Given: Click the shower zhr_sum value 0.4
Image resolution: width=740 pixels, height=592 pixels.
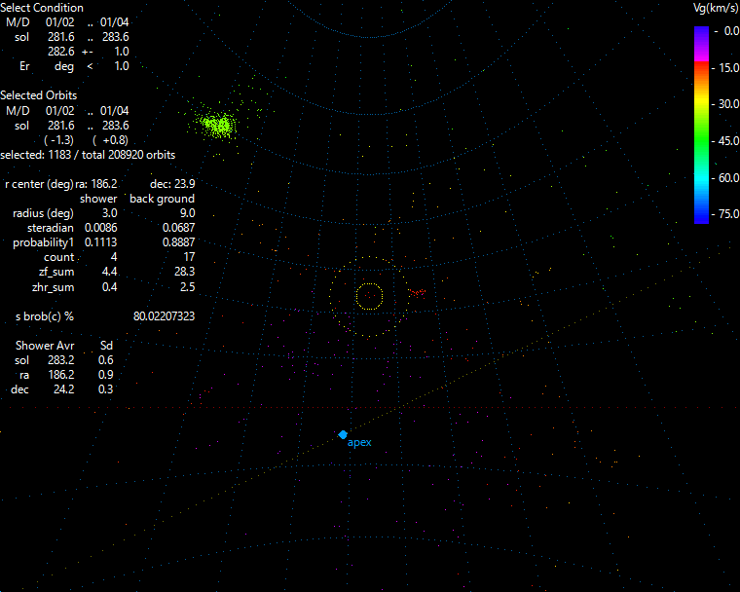Looking at the screenshot, I should (109, 286).
